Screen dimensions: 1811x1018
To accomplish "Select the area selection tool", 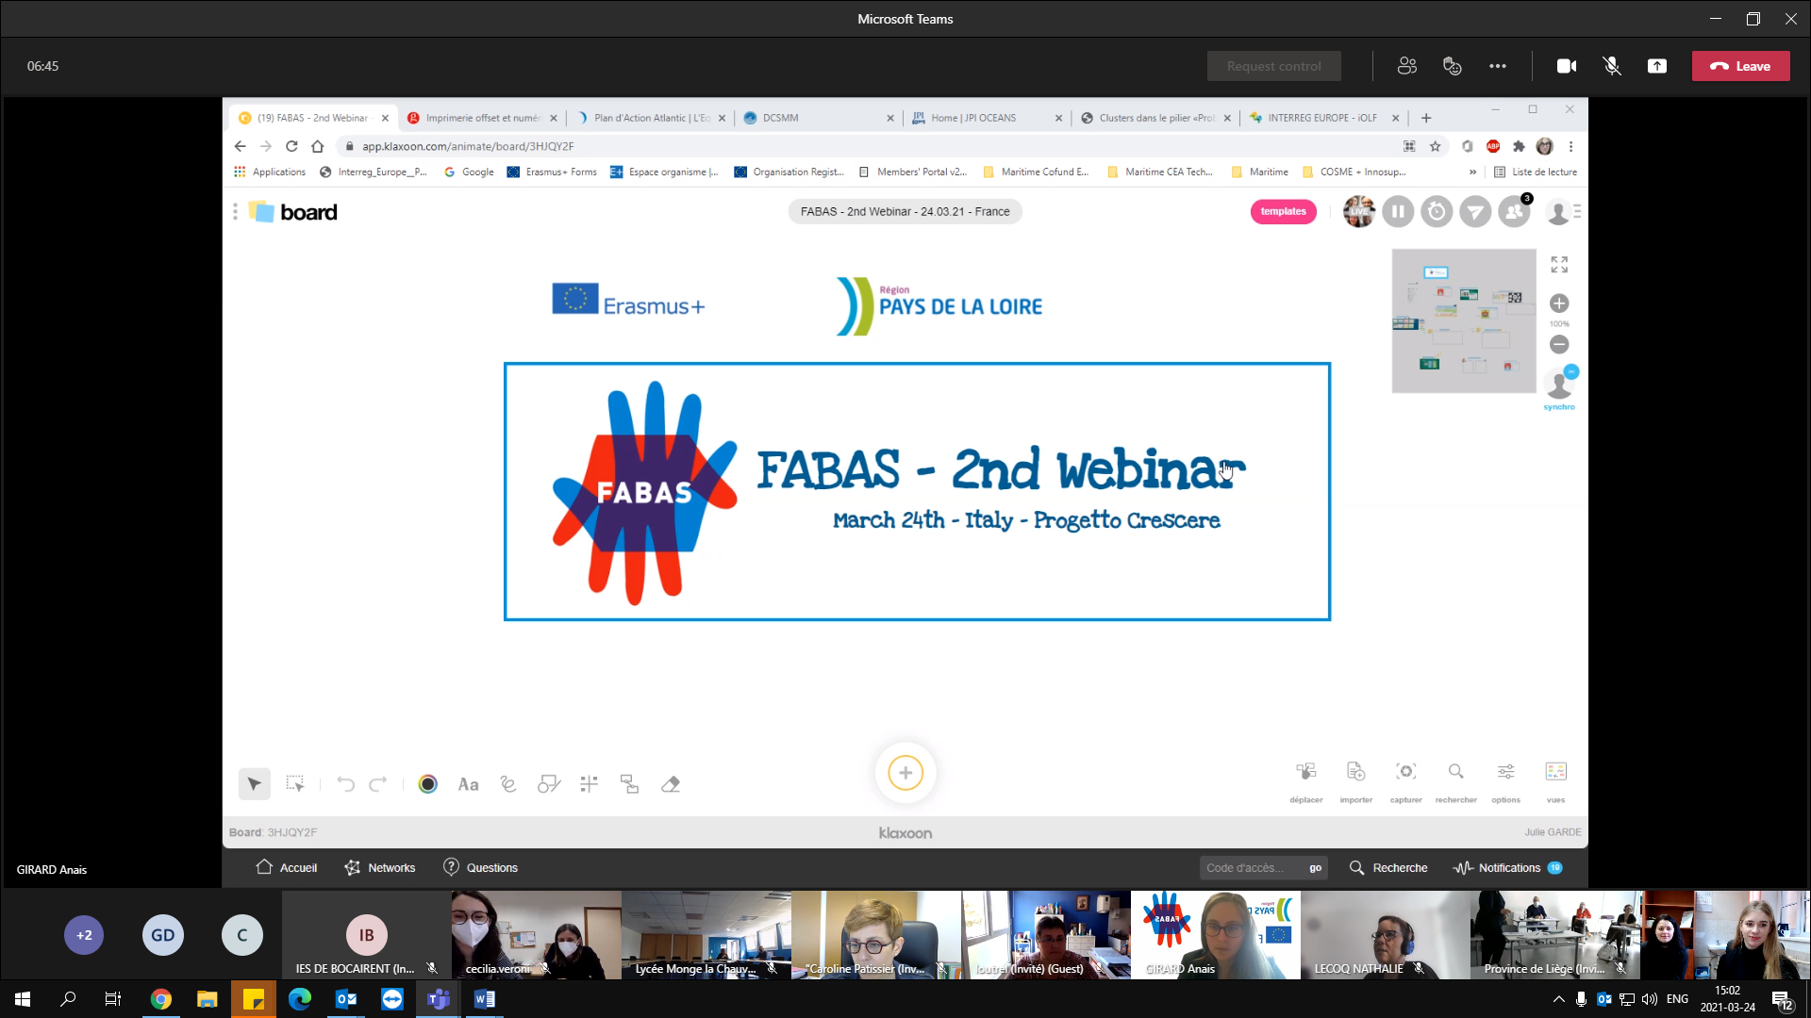I will [x=295, y=784].
